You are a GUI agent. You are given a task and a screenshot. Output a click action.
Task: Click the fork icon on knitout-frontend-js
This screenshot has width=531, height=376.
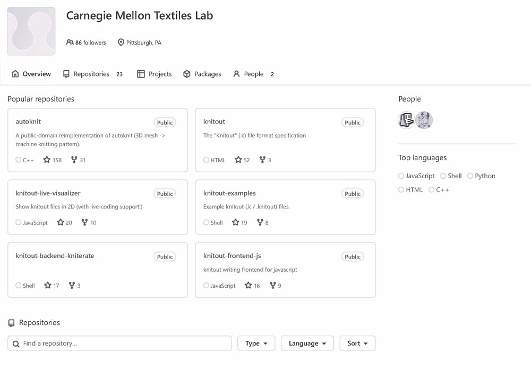coord(272,286)
